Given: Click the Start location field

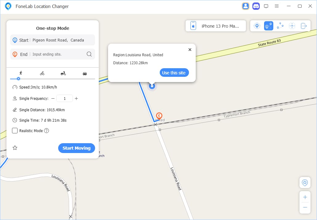Looking at the screenshot, I should 53,40.
